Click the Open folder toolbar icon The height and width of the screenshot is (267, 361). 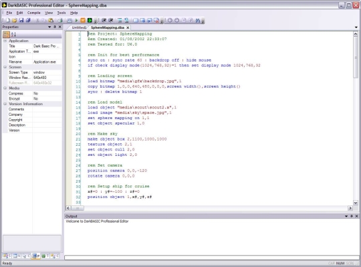pyautogui.click(x=15, y=21)
